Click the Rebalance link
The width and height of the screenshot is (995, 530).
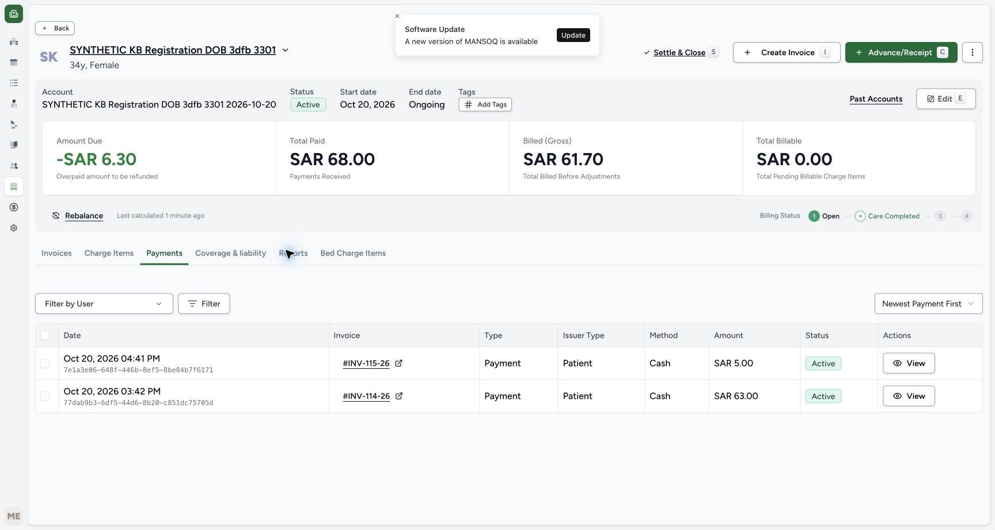[x=84, y=216]
